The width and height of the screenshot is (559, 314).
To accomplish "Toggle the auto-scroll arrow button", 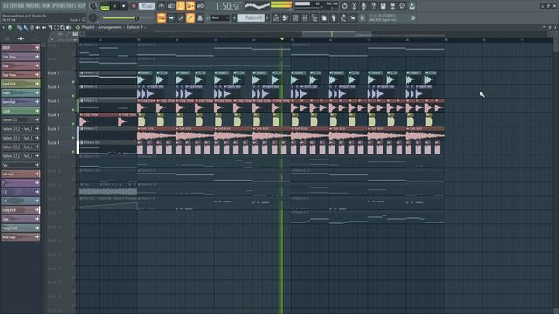I will point(171,17).
